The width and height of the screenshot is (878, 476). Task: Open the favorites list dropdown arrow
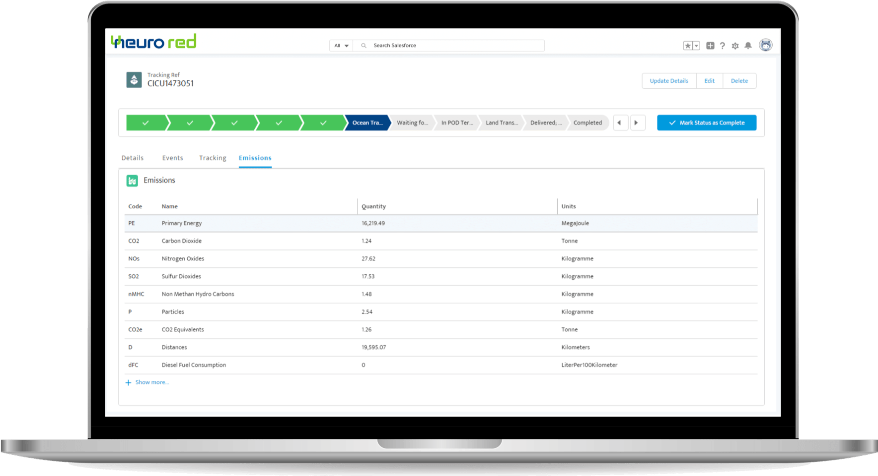696,45
